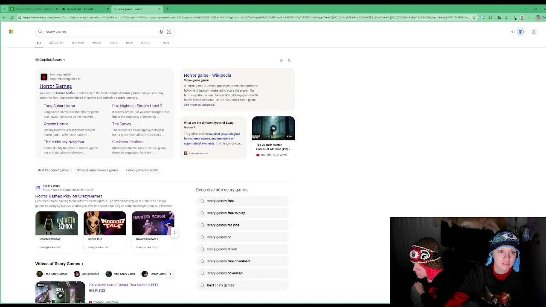Switch to the Videos tab
The image size is (546, 307).
(113, 43)
